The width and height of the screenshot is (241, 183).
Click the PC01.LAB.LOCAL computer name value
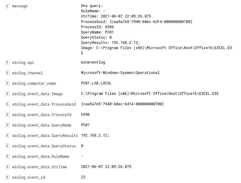coord(96,83)
